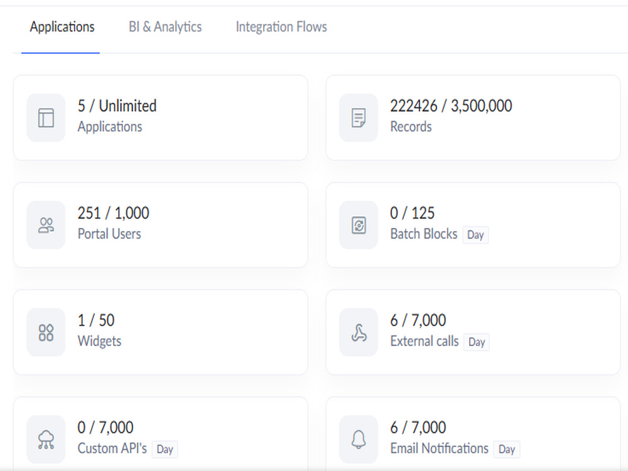This screenshot has width=628, height=471.
Task: Click the External calls webhook icon
Action: point(359,332)
